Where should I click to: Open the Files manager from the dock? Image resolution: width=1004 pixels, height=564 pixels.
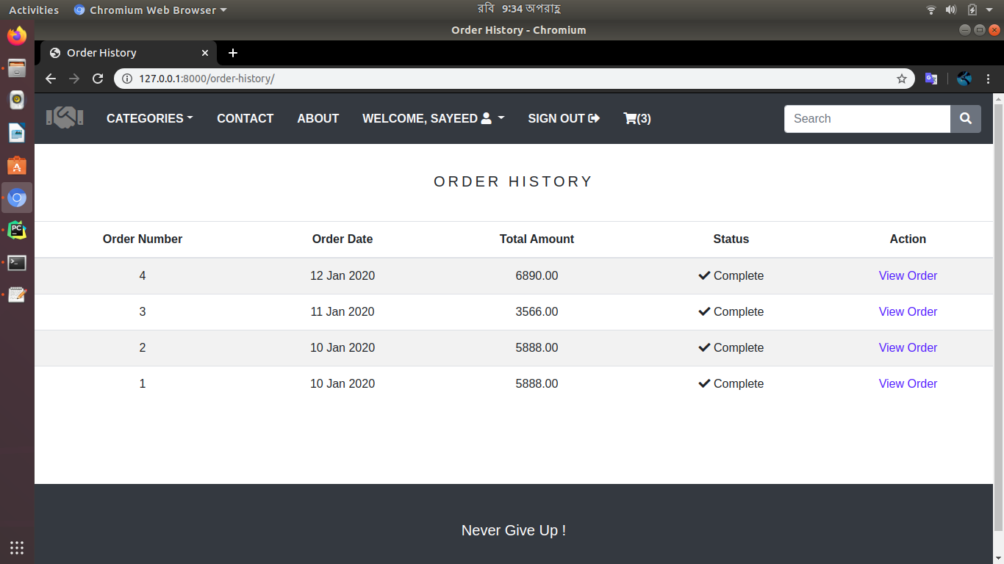tap(17, 68)
